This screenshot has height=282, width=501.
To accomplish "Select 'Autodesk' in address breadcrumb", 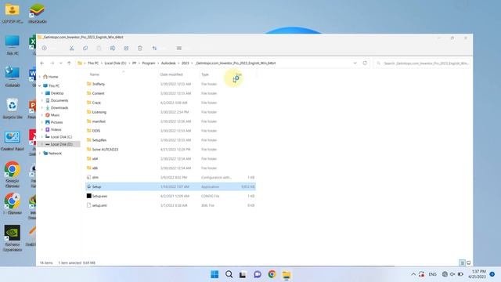I will click(x=168, y=63).
